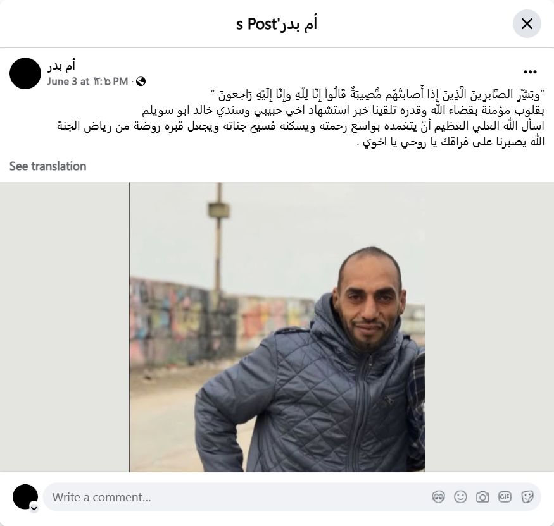This screenshot has width=554, height=526.
Task: Click the last line of the Arabic post text
Action: click(451, 142)
